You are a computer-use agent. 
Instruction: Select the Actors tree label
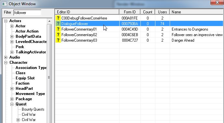(x=15, y=21)
